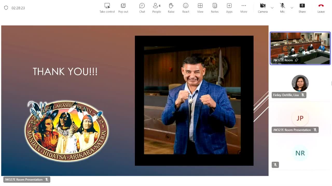Click the shield security icon
This screenshot has height=186, width=332.
point(6,8)
